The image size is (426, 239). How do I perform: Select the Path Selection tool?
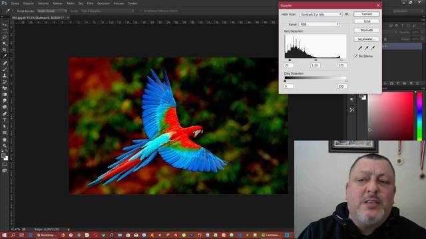pos(5,126)
